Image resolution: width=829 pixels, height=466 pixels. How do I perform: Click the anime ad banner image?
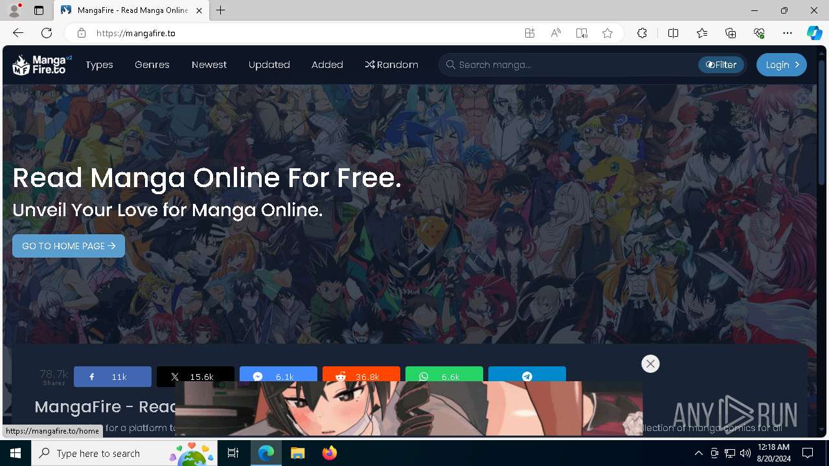coord(409,408)
